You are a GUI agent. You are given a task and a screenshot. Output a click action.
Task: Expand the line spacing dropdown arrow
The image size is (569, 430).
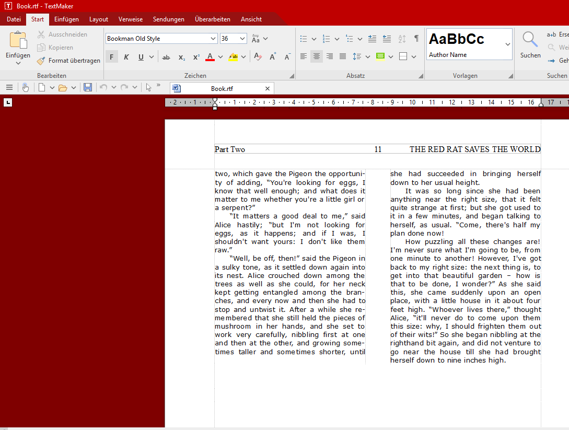click(368, 56)
